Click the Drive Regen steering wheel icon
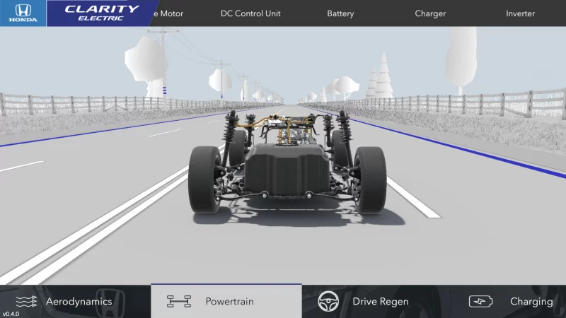The height and width of the screenshot is (318, 566). [329, 302]
